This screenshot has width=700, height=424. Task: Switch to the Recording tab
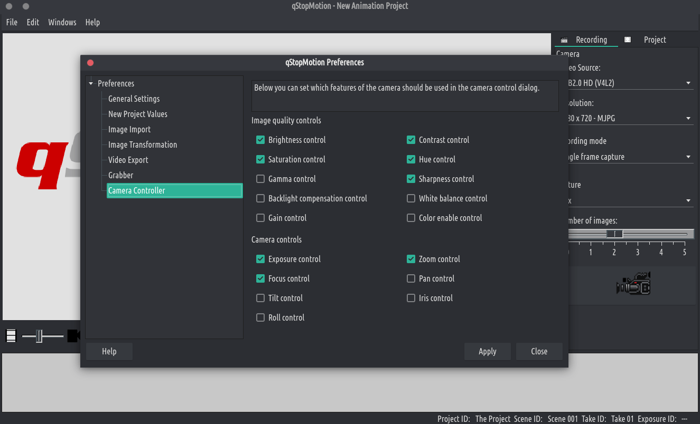click(586, 40)
